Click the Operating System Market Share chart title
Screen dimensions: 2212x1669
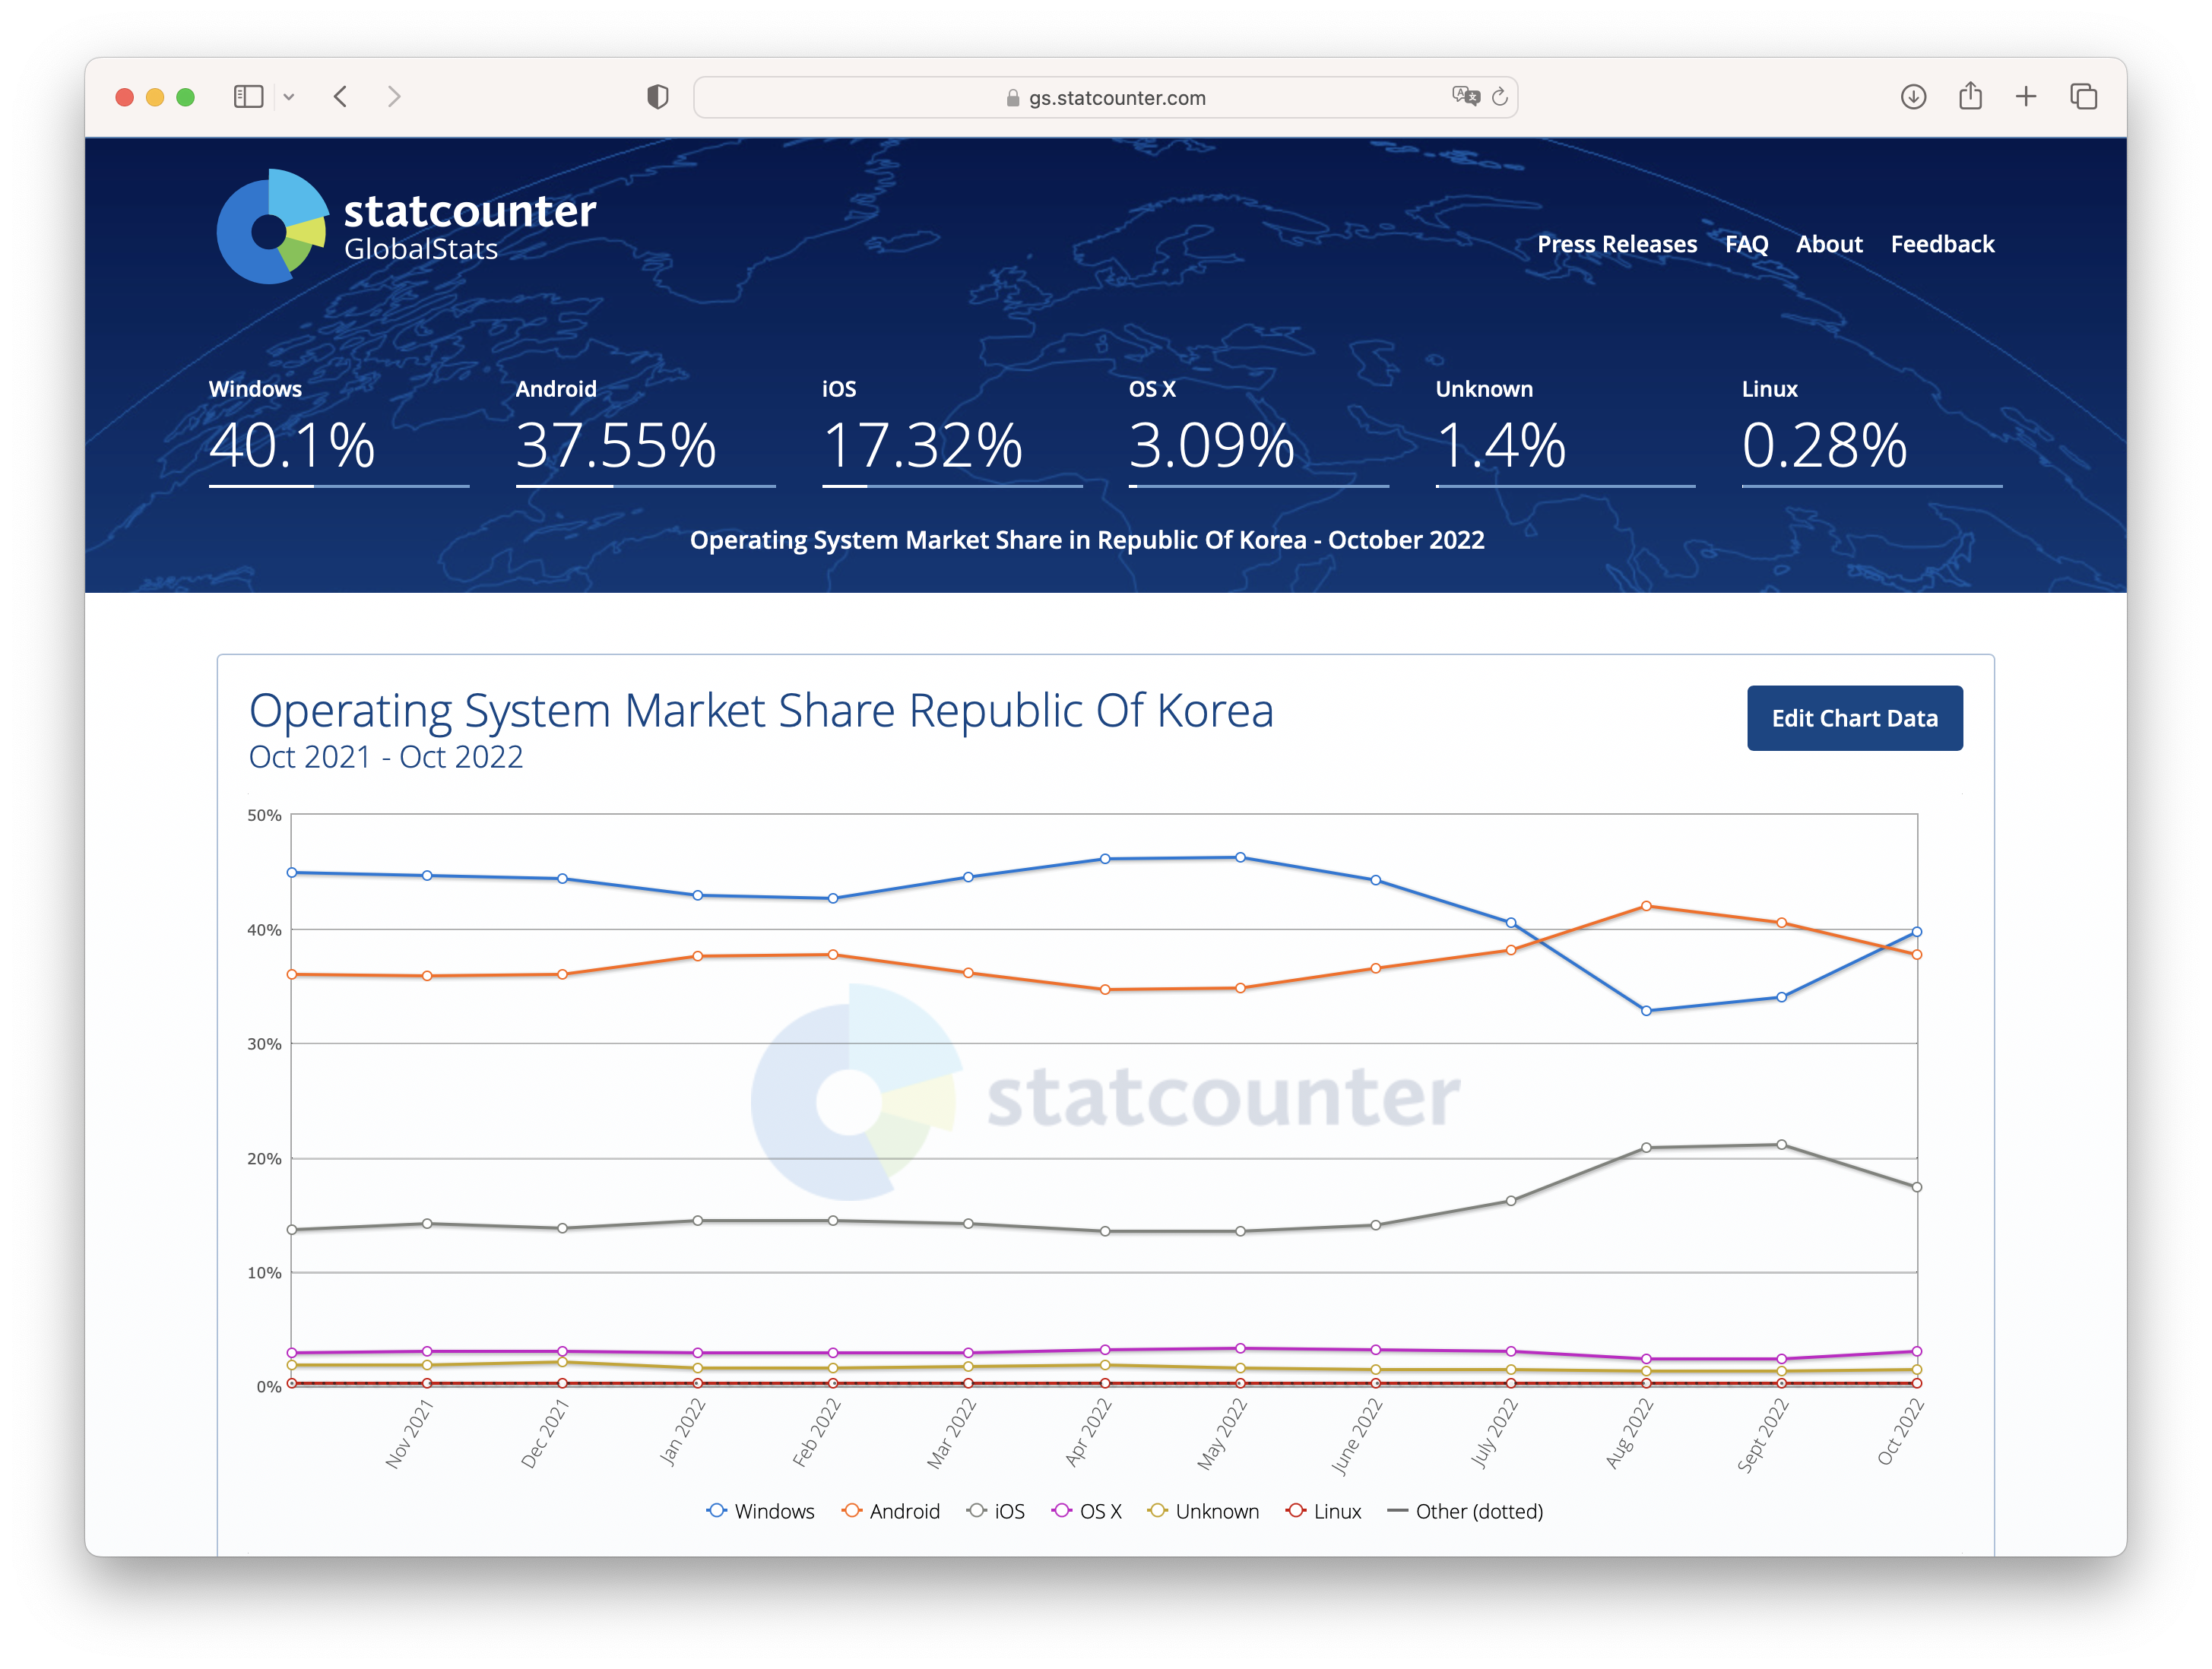[761, 710]
